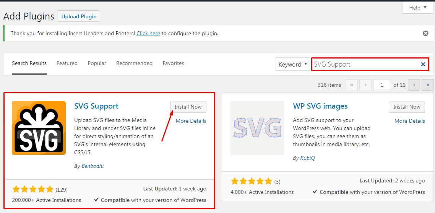Click 'Last Updated: 1 week ago' text

pyautogui.click(x=175, y=189)
